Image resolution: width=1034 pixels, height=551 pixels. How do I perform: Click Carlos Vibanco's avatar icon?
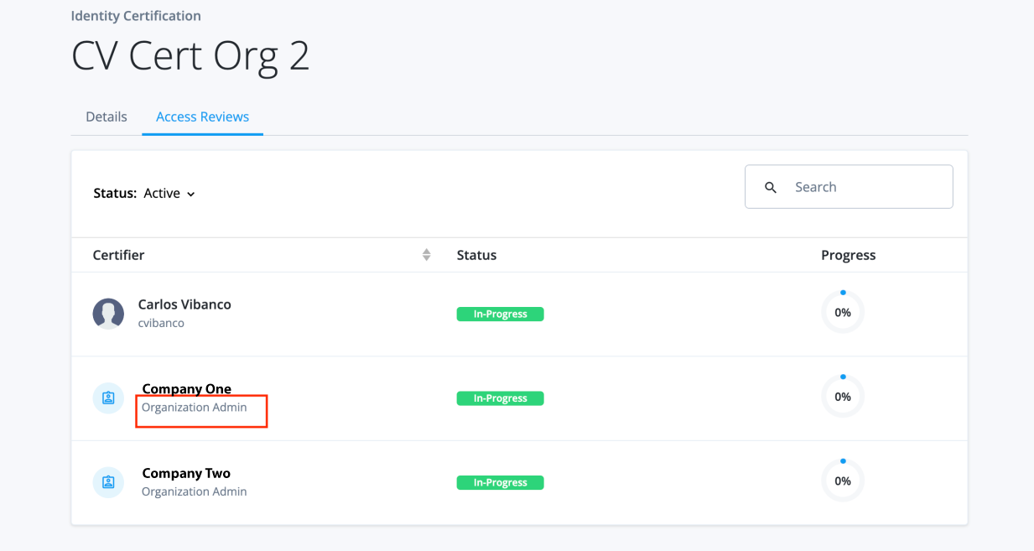tap(108, 314)
